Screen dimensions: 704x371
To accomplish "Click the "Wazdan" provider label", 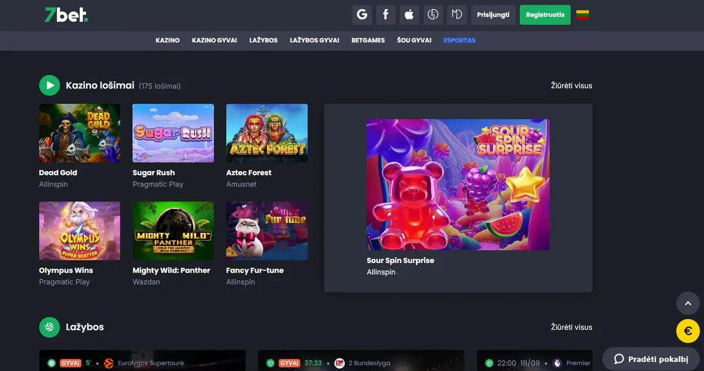I will tap(146, 282).
